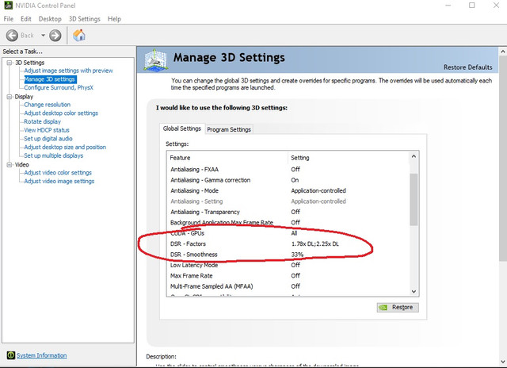The width and height of the screenshot is (507, 368).
Task: Open View HDCP status
Action: tap(47, 130)
